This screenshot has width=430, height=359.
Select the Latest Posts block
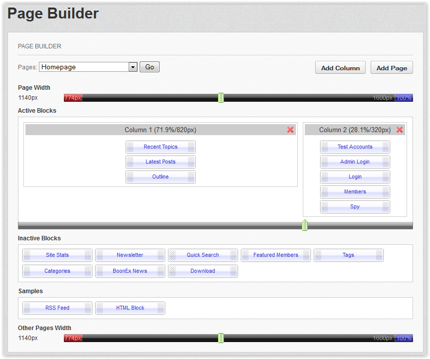pyautogui.click(x=161, y=162)
